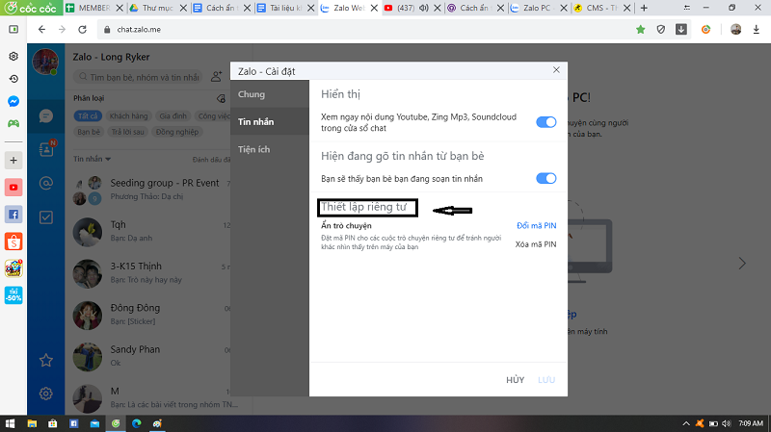Click the right chevron on welcome carousel
771x432 pixels.
pyautogui.click(x=742, y=264)
